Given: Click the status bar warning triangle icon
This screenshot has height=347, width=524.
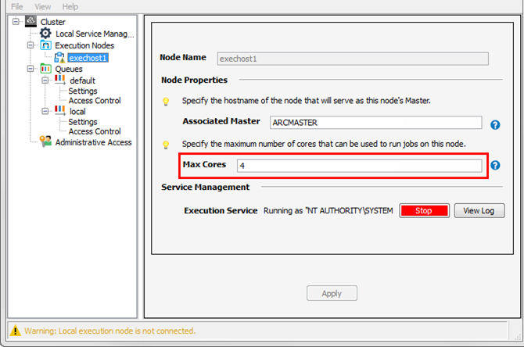Looking at the screenshot, I should pyautogui.click(x=15, y=331).
